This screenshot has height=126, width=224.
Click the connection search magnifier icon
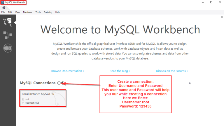pos(190,83)
